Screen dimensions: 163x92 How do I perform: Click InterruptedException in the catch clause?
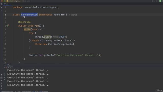55,40
